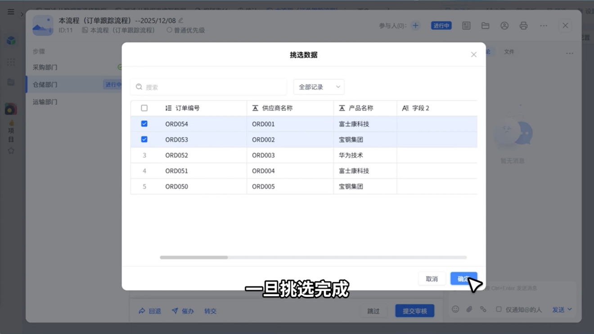Click the 产品名称 column header

(x=365, y=108)
